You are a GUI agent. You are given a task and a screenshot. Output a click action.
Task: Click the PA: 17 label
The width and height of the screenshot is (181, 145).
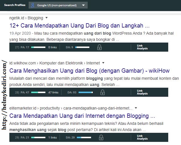tap(25, 47)
